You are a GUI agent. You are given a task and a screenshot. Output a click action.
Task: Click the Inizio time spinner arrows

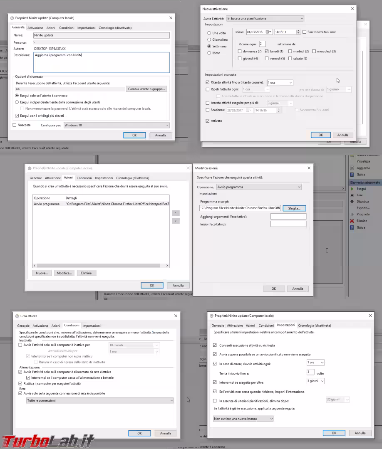(x=298, y=32)
